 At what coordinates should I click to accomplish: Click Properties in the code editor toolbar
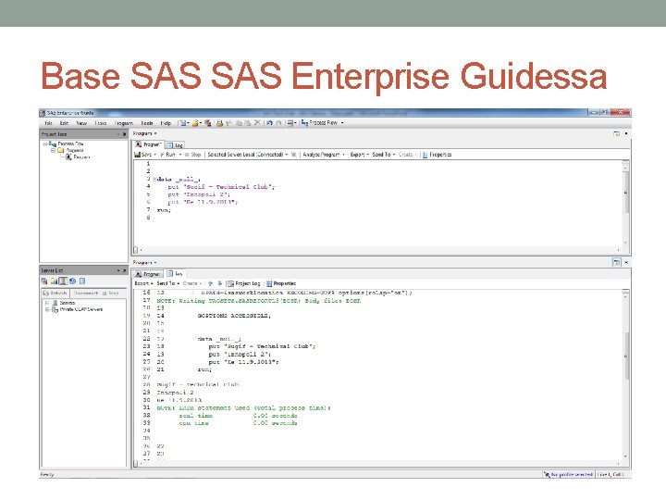(x=437, y=155)
